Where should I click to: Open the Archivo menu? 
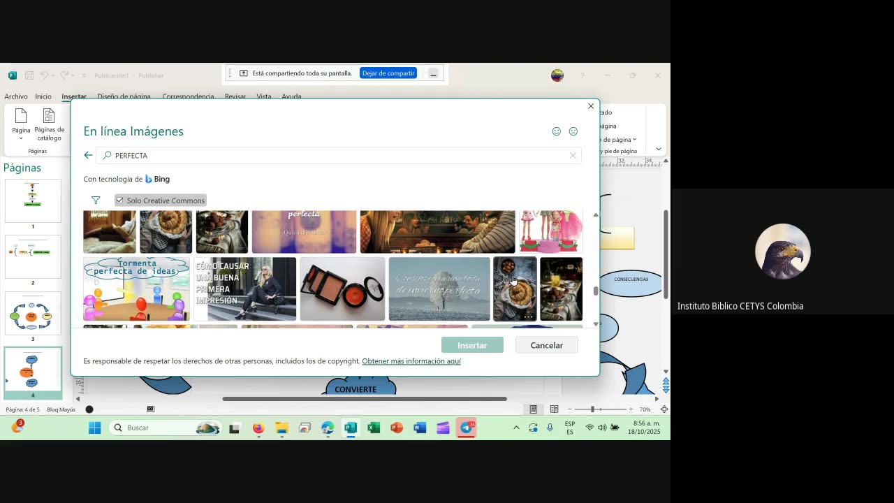16,96
